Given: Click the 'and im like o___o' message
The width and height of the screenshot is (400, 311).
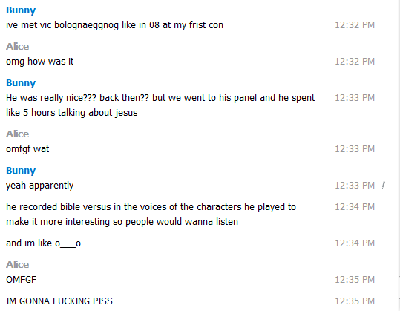Looking at the screenshot, I should point(43,243).
